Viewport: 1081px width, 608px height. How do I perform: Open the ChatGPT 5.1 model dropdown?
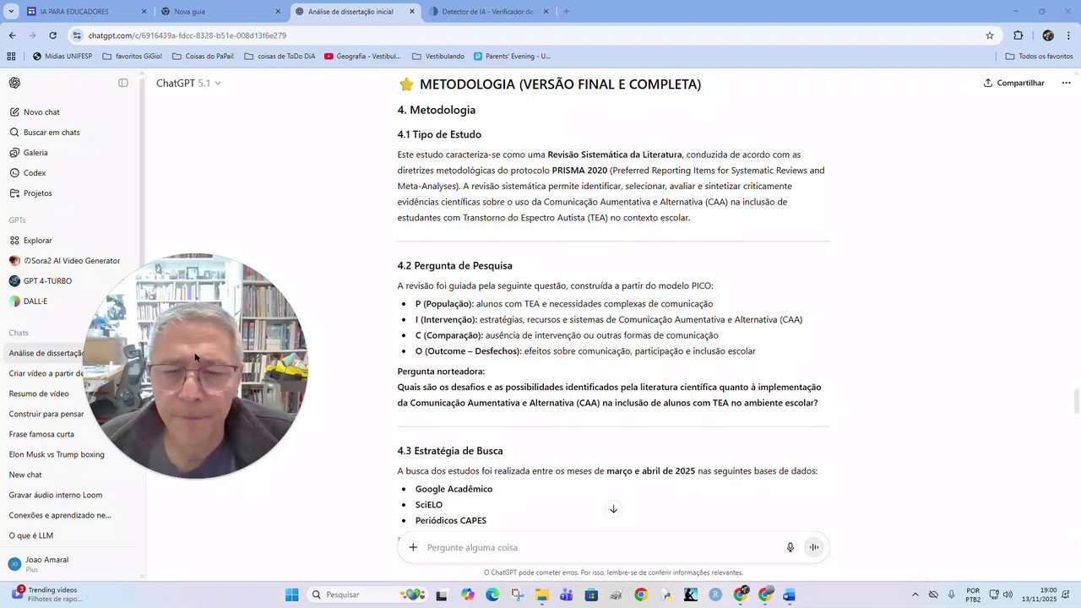[x=188, y=83]
